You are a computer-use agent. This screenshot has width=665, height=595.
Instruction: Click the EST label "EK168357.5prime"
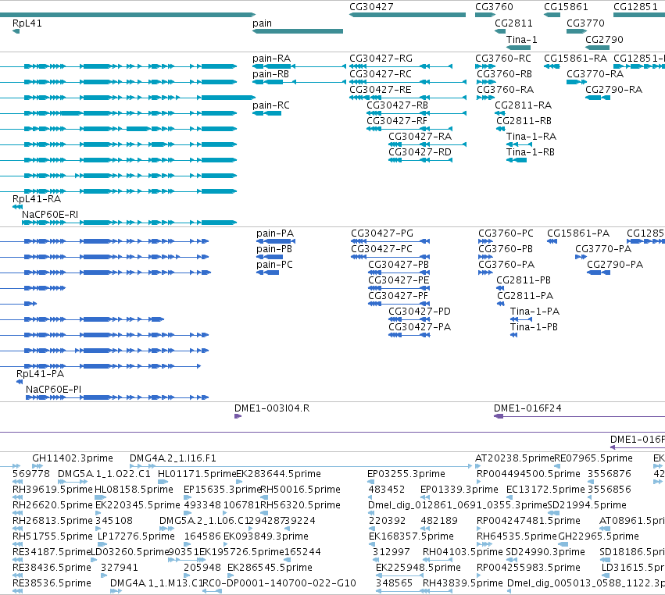(x=411, y=536)
